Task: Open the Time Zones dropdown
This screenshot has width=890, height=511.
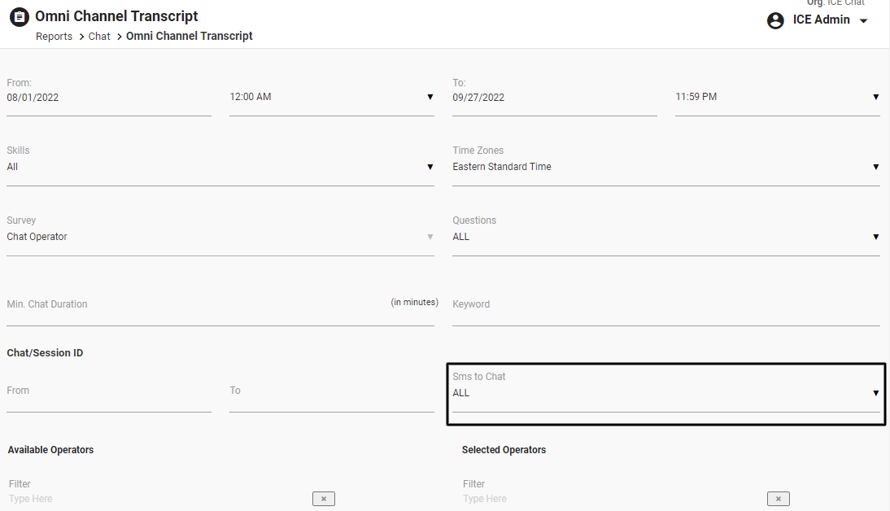Action: point(875,168)
